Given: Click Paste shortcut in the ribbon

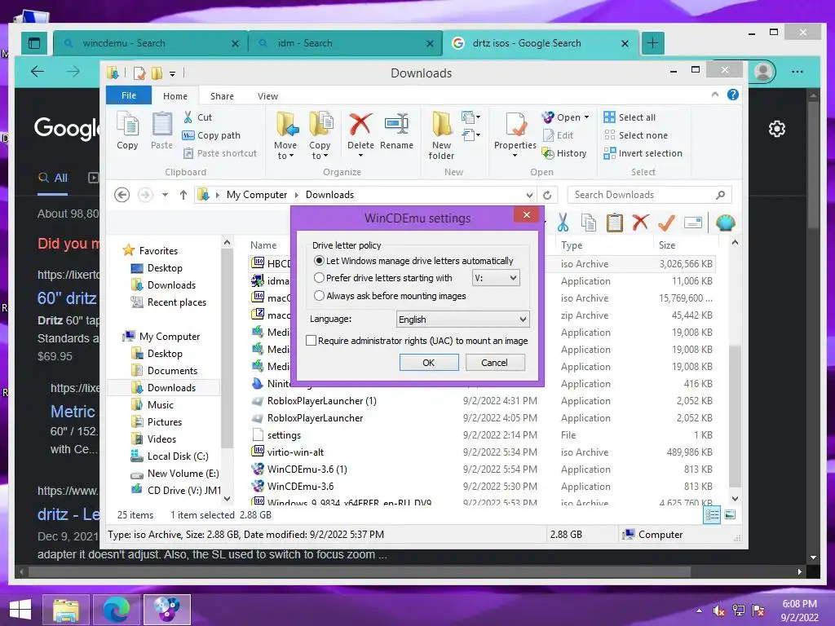Looking at the screenshot, I should pyautogui.click(x=220, y=153).
